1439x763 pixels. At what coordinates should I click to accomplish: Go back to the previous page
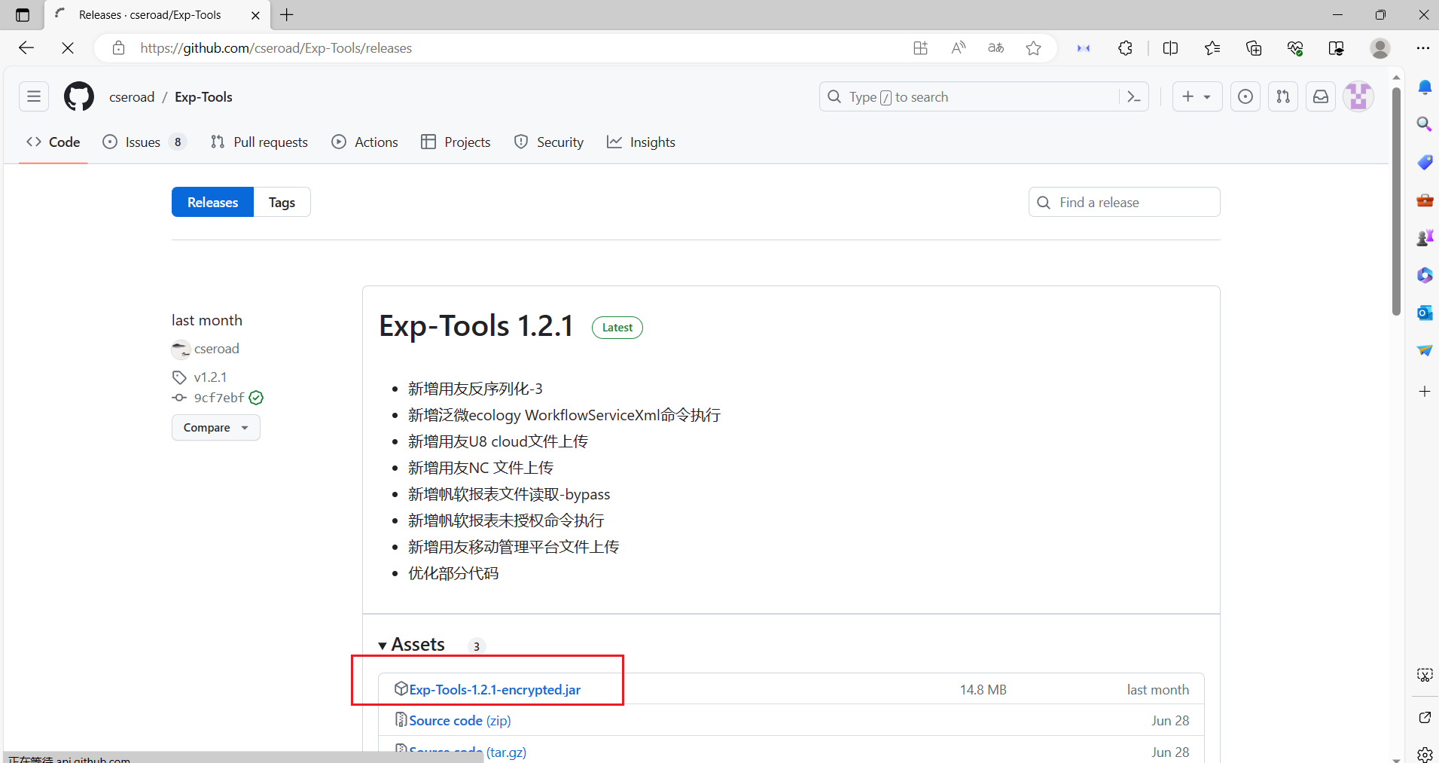tap(26, 48)
